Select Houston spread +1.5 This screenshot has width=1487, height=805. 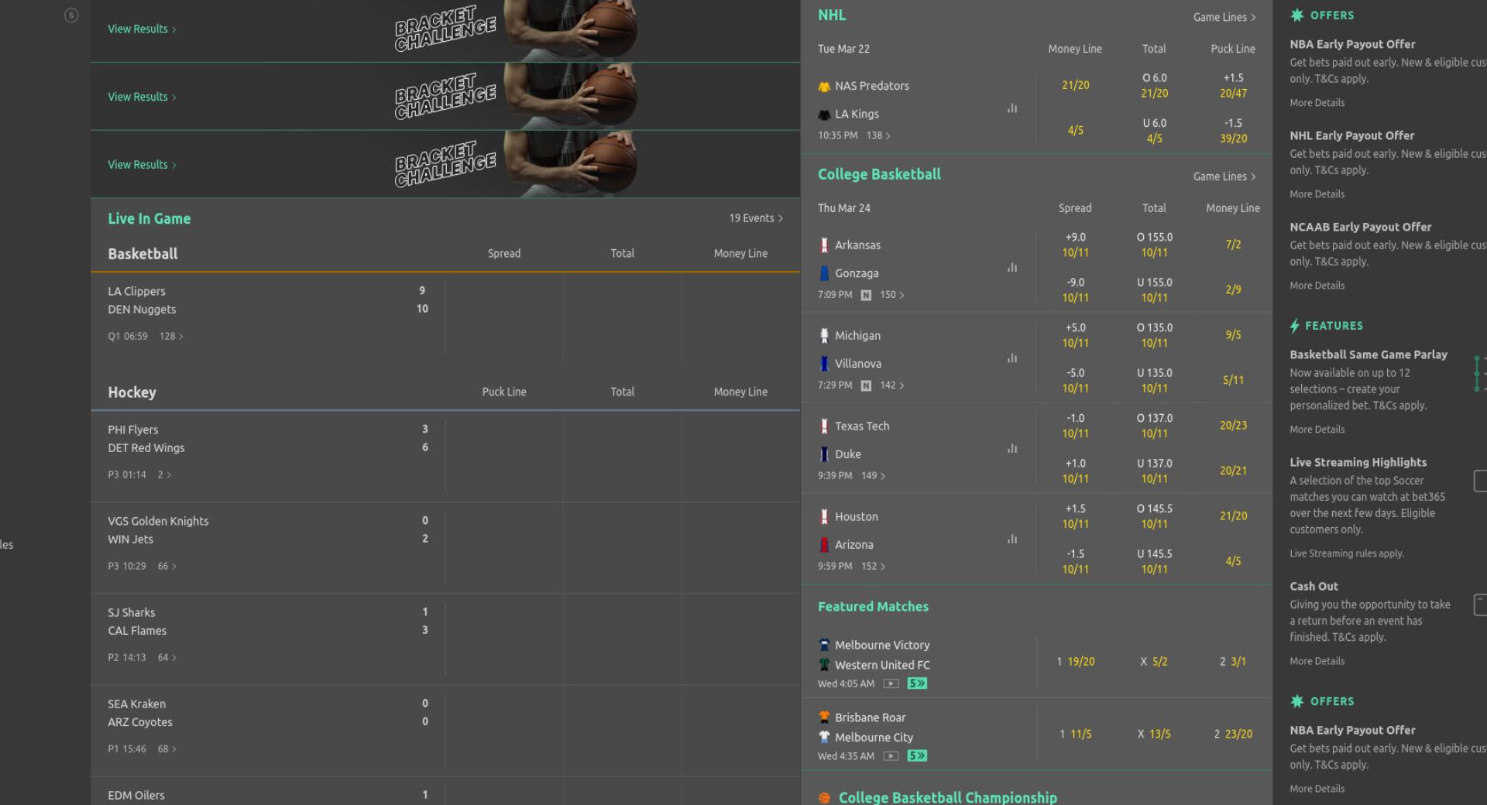1075,516
